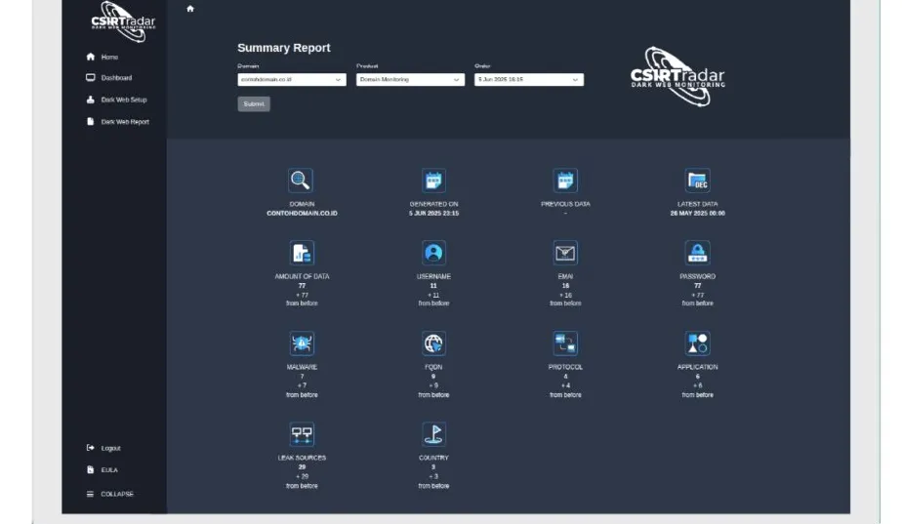
Task: Click the Password lock icon
Action: click(697, 253)
